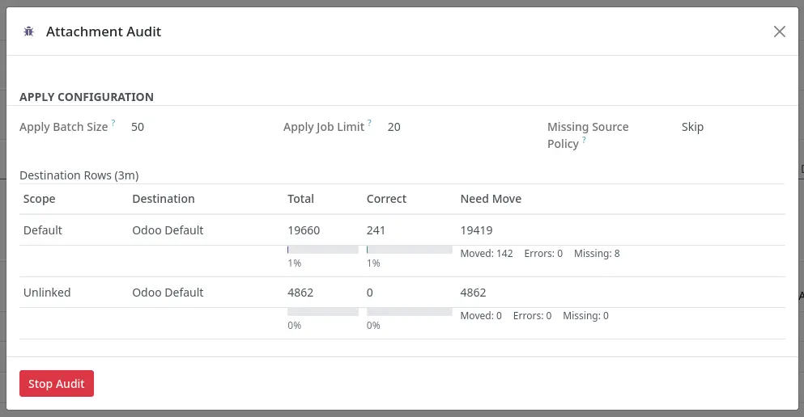Select the Unlinked scope row
This screenshot has height=417, width=804.
(47, 293)
